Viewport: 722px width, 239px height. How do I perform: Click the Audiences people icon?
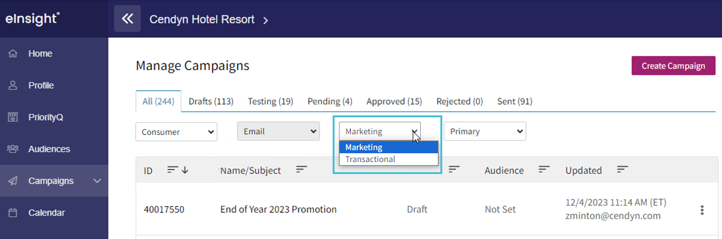tap(13, 149)
